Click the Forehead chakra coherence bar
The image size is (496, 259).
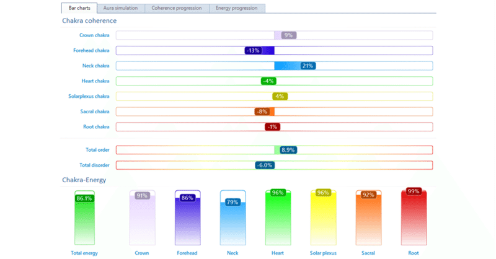[274, 51]
